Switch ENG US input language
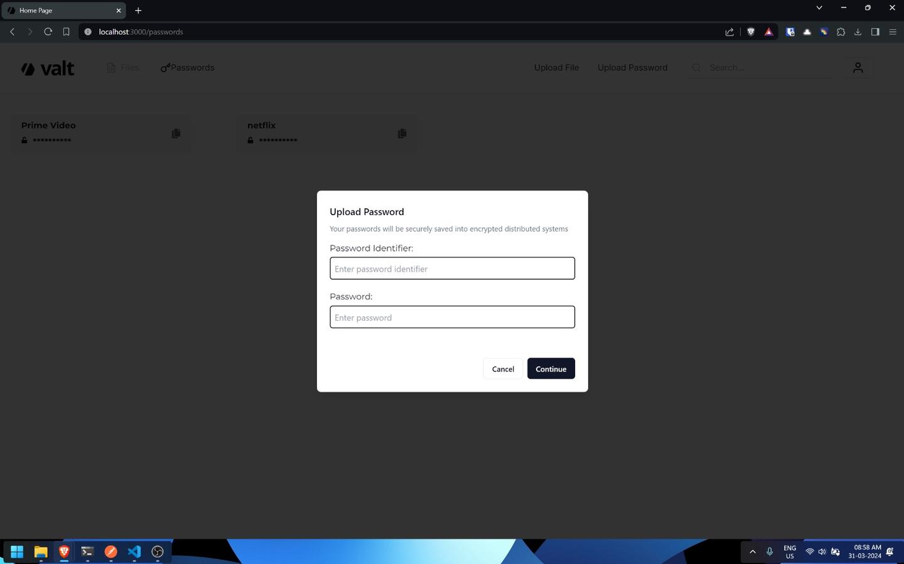The height and width of the screenshot is (564, 904). pos(790,552)
